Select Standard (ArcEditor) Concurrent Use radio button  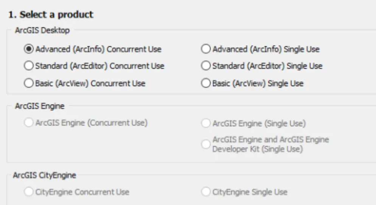click(x=29, y=66)
